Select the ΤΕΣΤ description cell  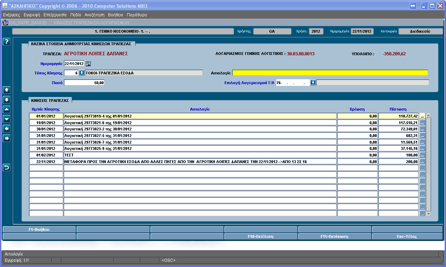[200, 155]
